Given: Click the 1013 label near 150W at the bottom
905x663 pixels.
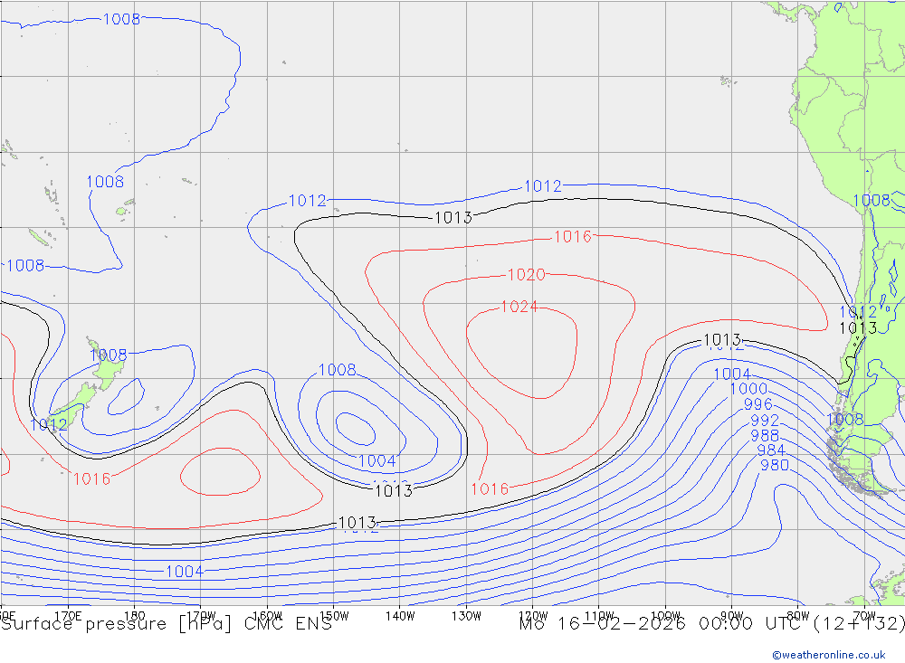Looking at the screenshot, I should pos(357,523).
